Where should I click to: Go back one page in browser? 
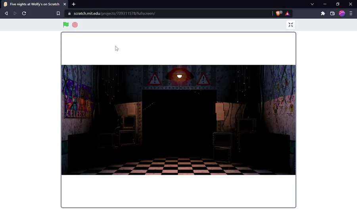pyautogui.click(x=6, y=14)
